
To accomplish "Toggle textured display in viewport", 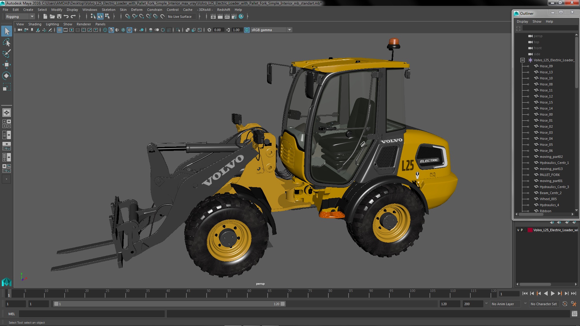I will click(x=129, y=30).
